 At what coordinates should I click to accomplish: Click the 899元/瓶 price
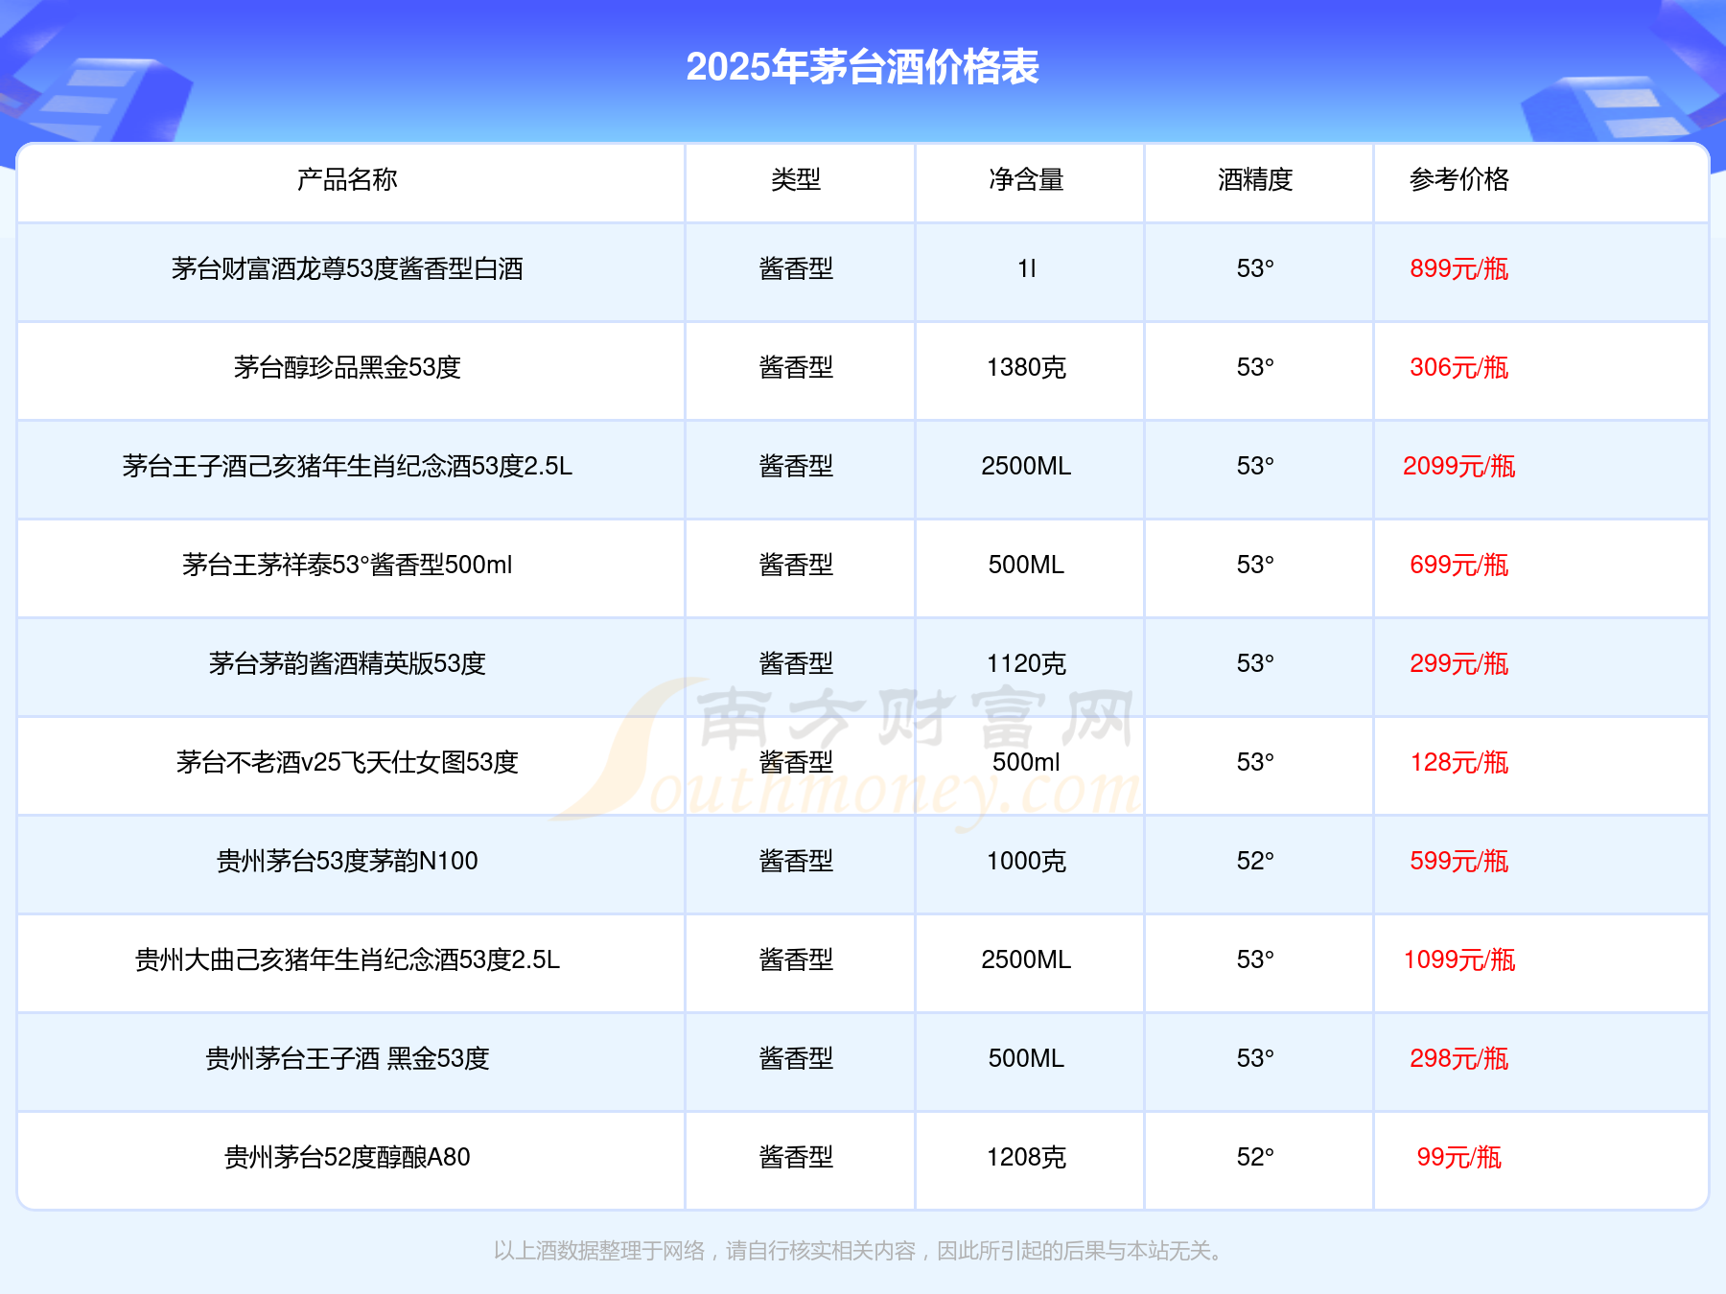coord(1458,268)
